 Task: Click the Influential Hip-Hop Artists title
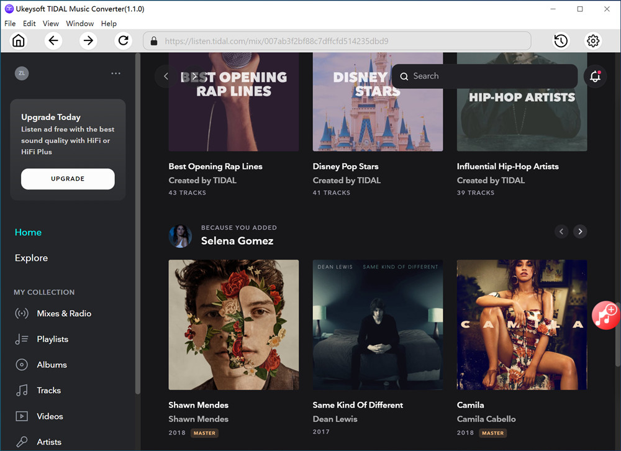point(508,166)
